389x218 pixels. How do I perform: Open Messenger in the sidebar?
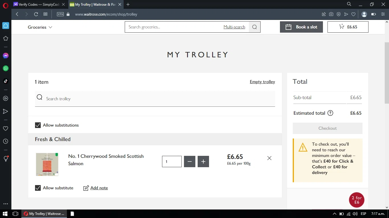click(x=5, y=56)
